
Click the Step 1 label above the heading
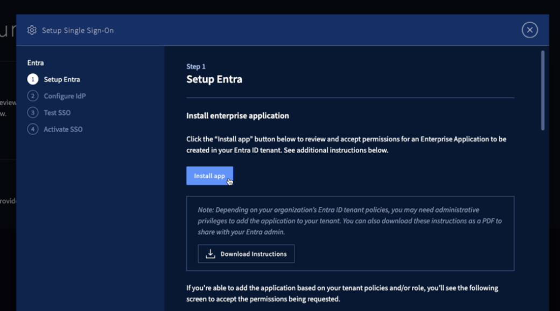click(195, 66)
